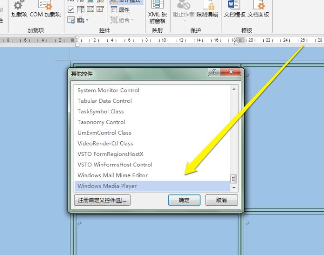Select System Monitor Control in list
Image resolution: width=324 pixels, height=255 pixels.
152,90
